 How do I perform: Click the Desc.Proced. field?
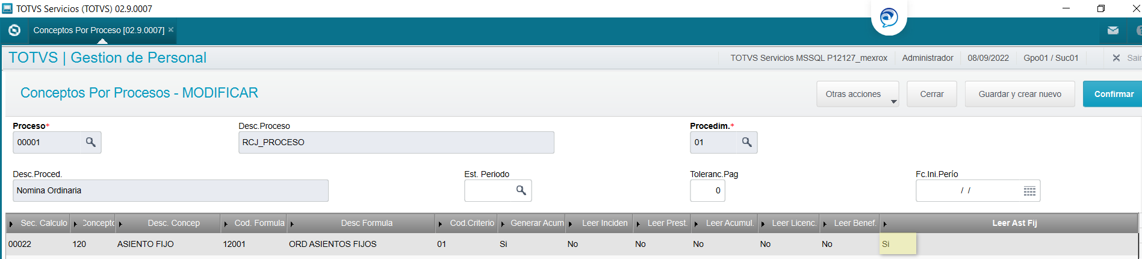coord(170,190)
